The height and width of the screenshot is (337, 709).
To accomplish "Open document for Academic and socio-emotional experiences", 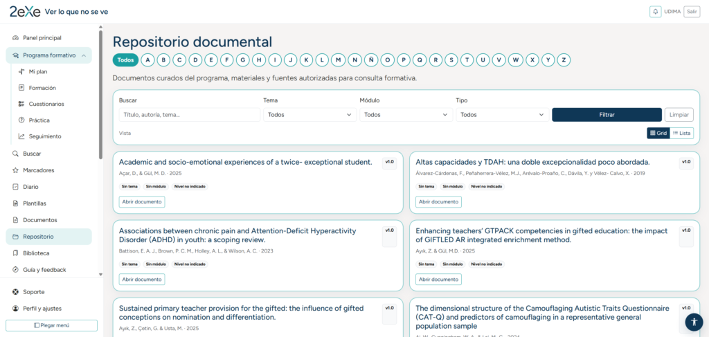I will pyautogui.click(x=142, y=202).
